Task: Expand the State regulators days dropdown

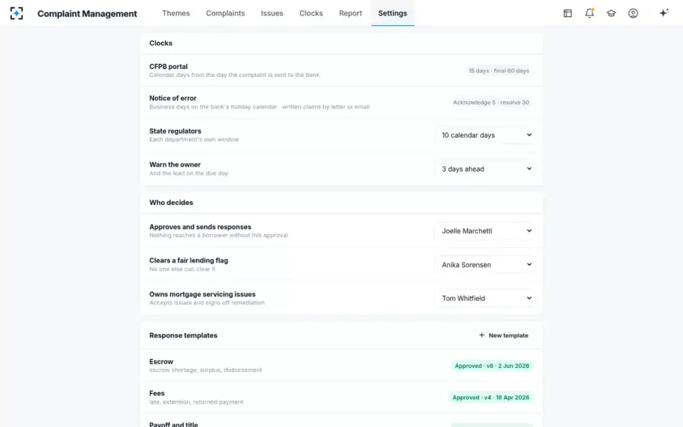Action: [485, 136]
